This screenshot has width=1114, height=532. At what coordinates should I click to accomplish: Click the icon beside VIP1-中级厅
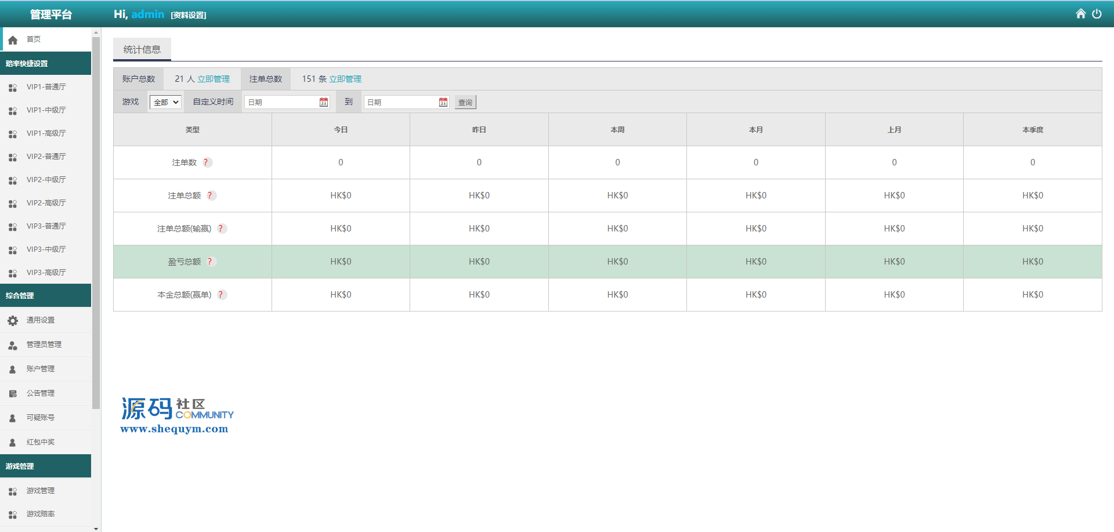tap(13, 111)
